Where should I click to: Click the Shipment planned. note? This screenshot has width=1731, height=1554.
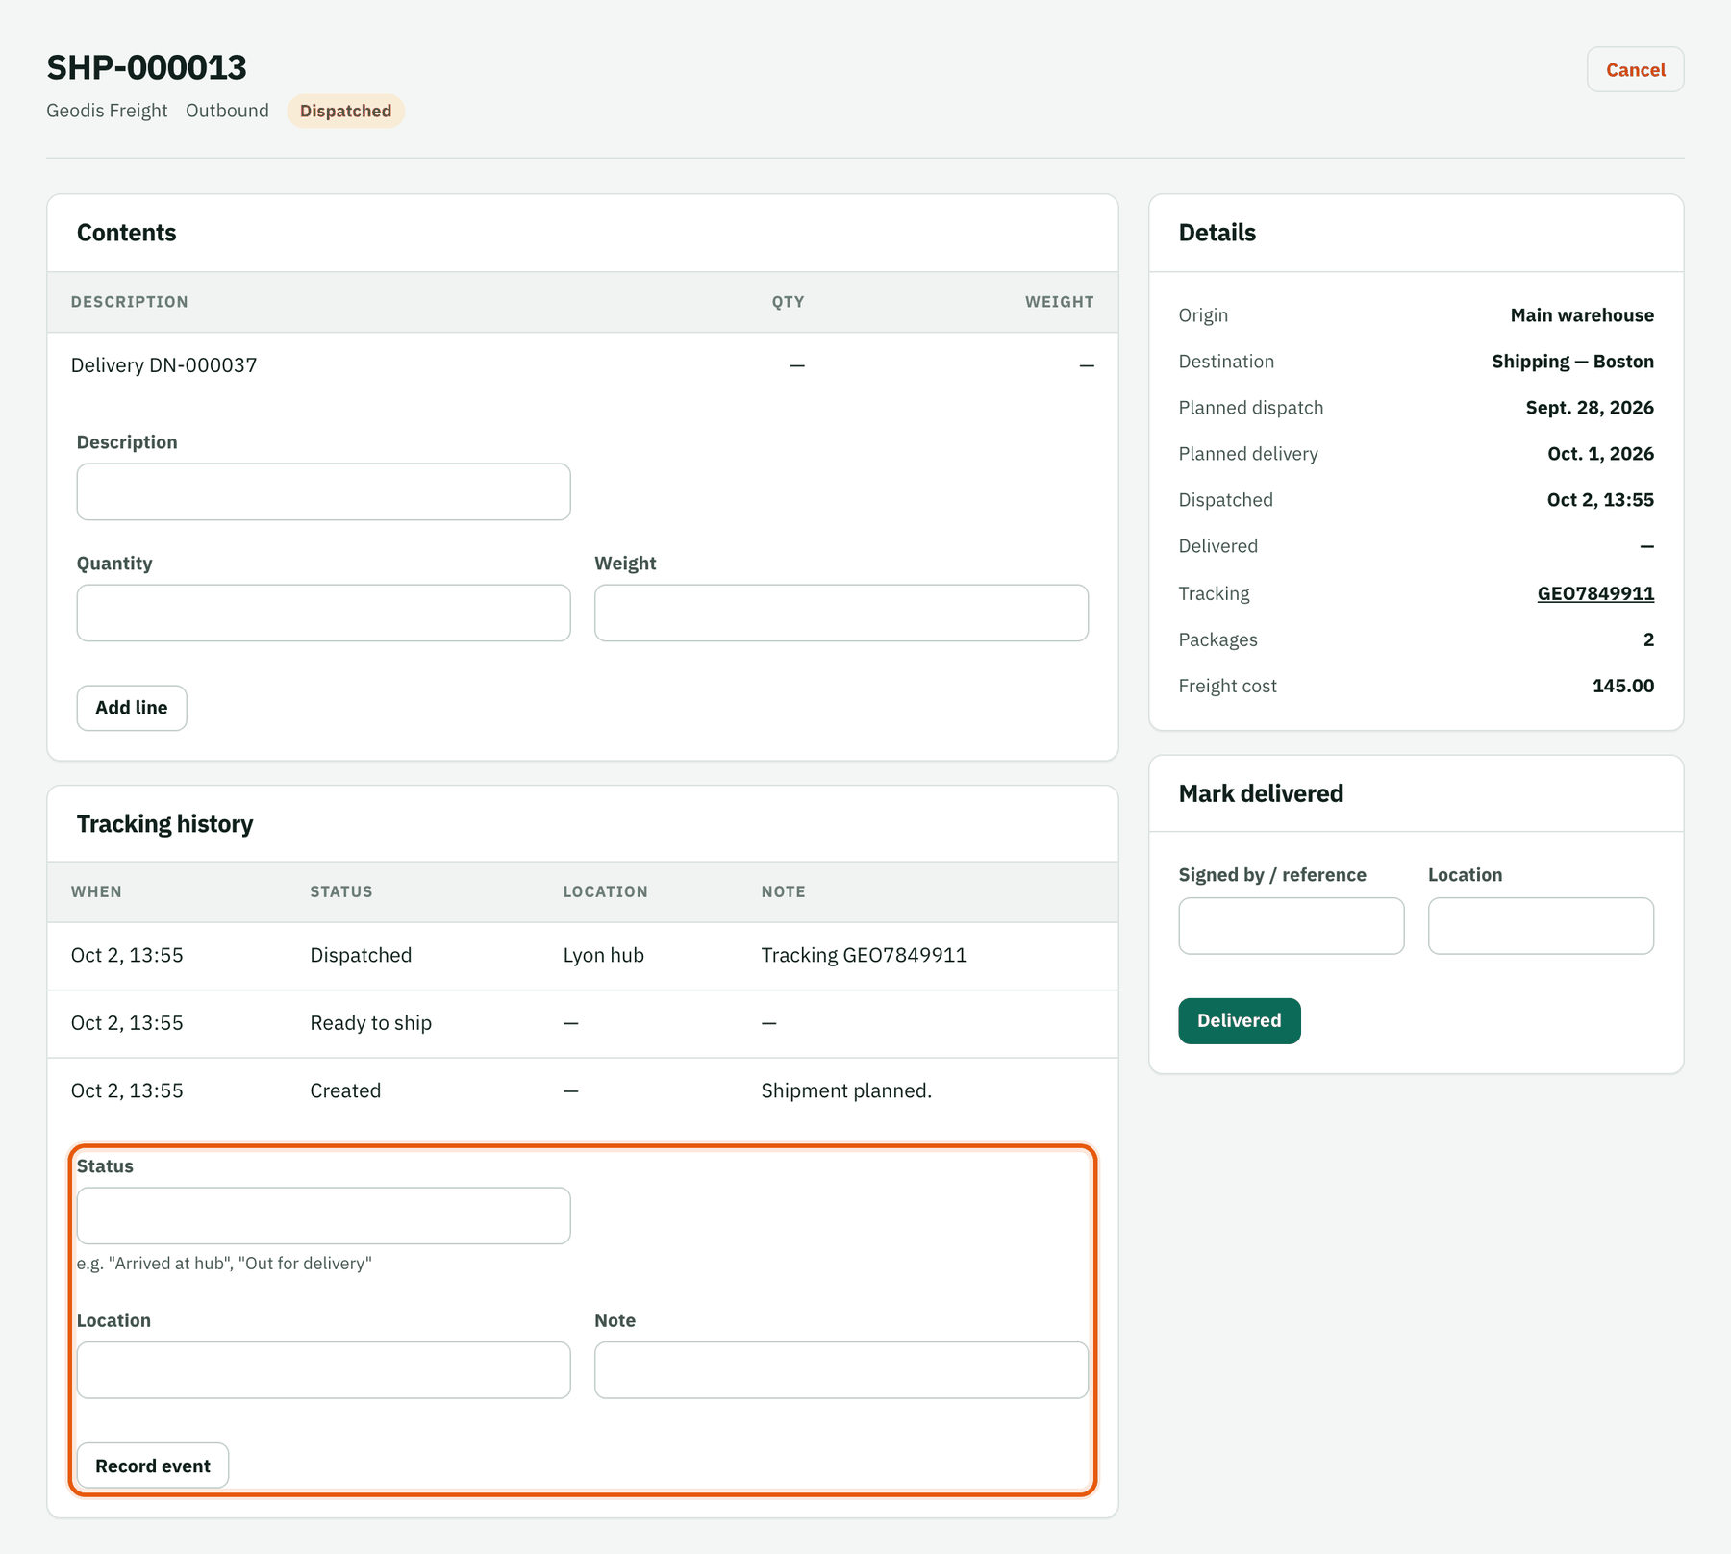click(x=846, y=1090)
